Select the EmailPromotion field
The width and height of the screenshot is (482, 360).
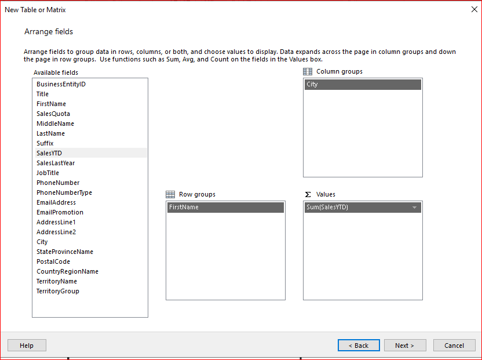pos(60,212)
